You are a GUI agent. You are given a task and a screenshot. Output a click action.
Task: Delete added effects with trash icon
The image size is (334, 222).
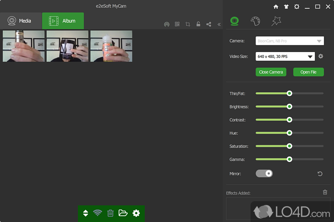pos(325,192)
